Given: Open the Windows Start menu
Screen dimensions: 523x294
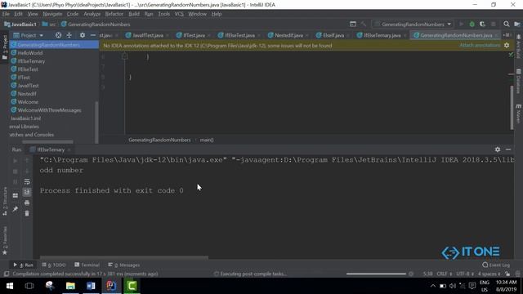Looking at the screenshot, I should click(10, 286).
